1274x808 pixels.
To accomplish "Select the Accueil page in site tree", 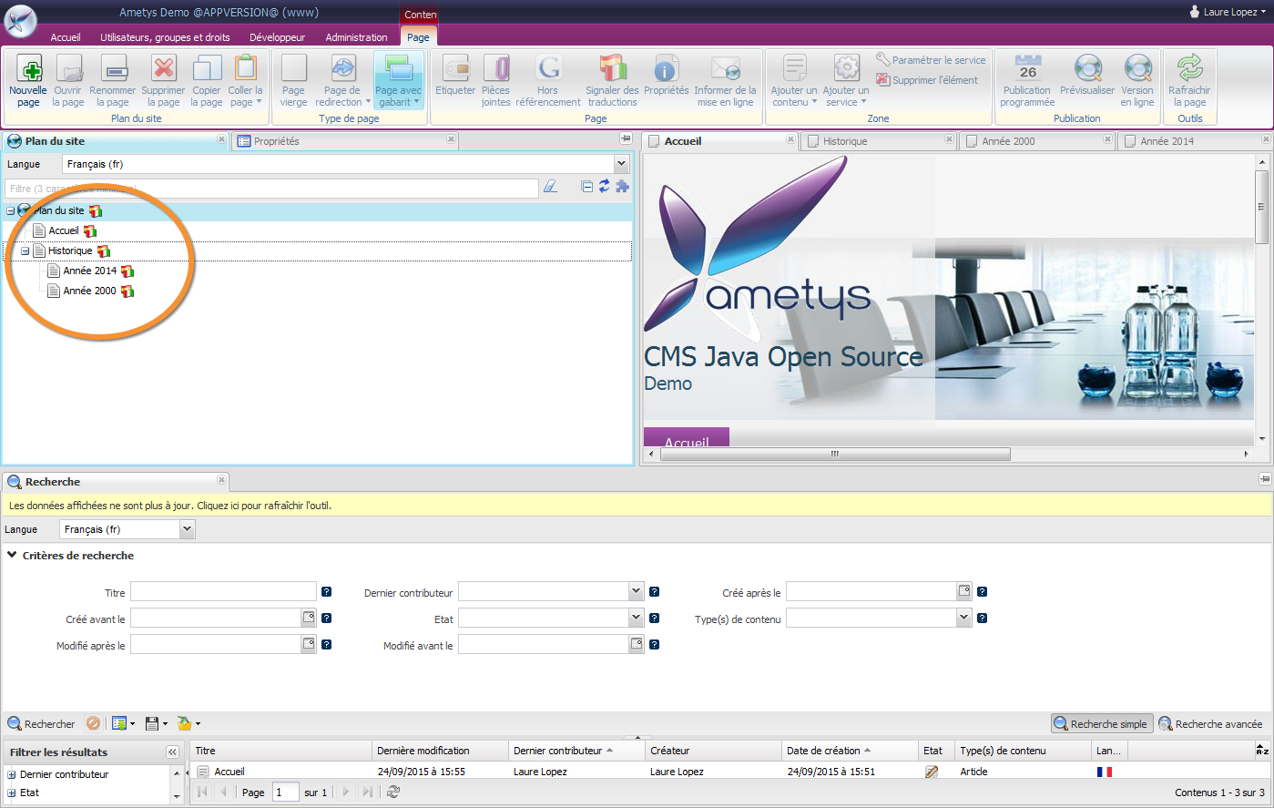I will pos(64,231).
